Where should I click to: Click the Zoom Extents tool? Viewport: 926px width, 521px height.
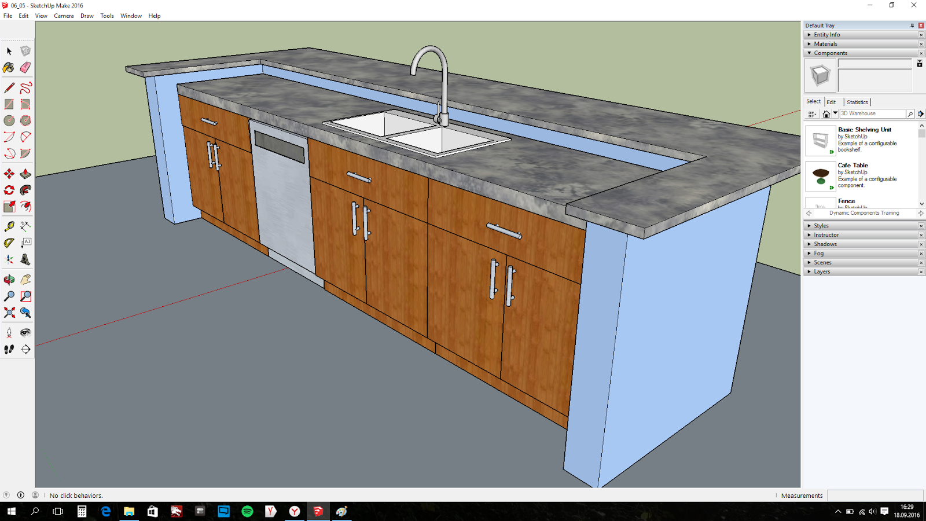tap(9, 313)
